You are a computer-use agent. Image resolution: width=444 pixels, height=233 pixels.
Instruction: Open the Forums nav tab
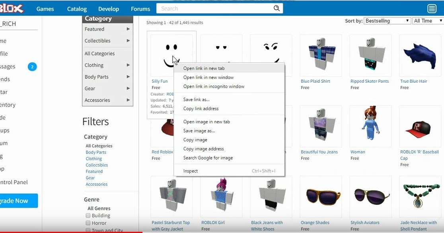coord(140,9)
